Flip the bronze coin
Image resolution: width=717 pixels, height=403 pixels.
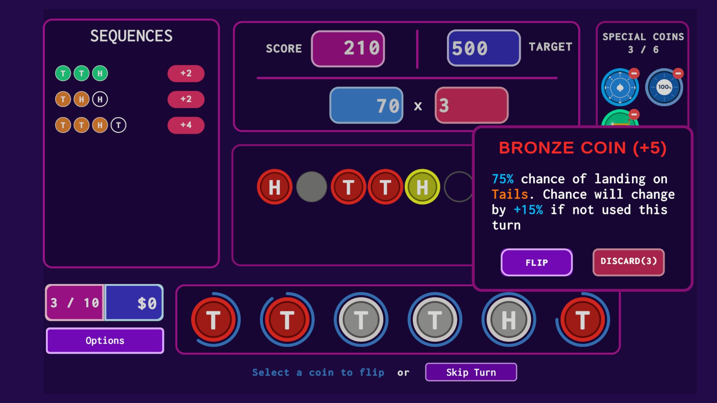pyautogui.click(x=537, y=262)
